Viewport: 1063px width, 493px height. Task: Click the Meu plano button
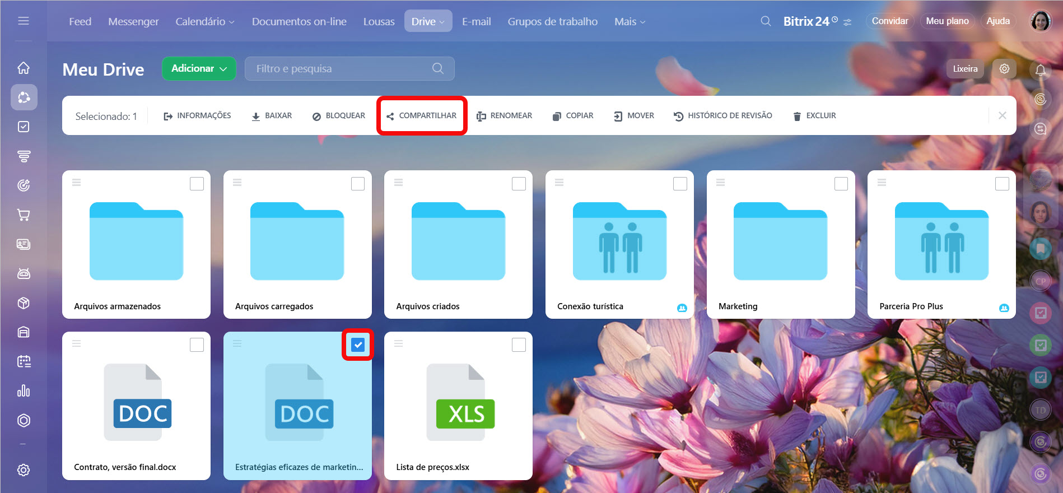pos(947,21)
